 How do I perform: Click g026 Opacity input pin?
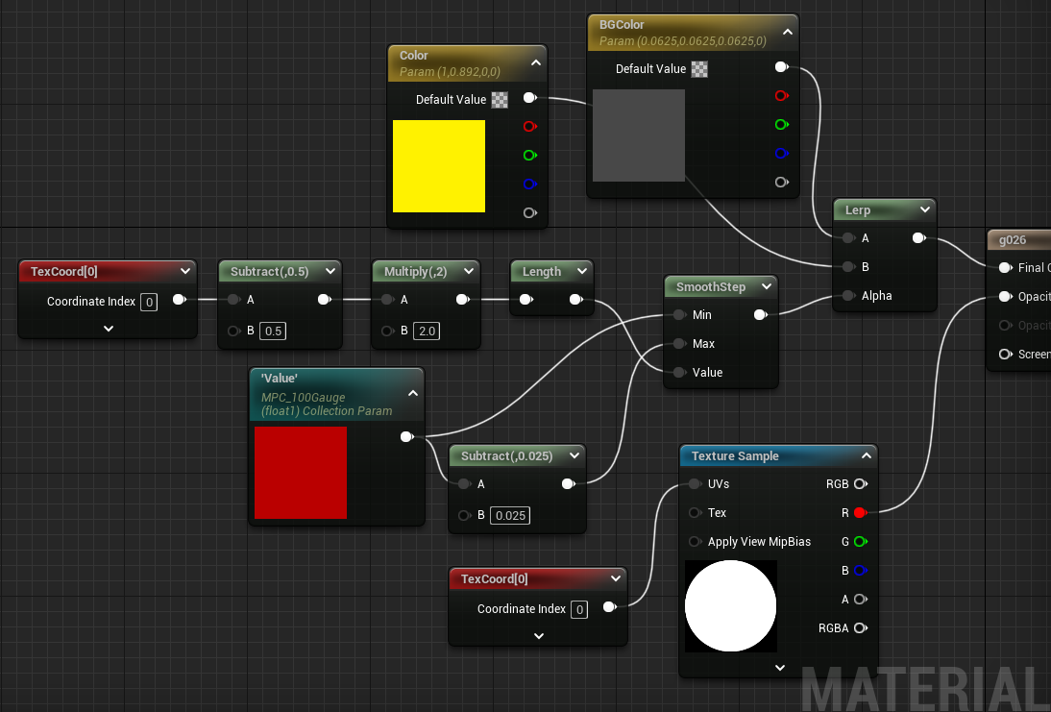coord(1006,296)
